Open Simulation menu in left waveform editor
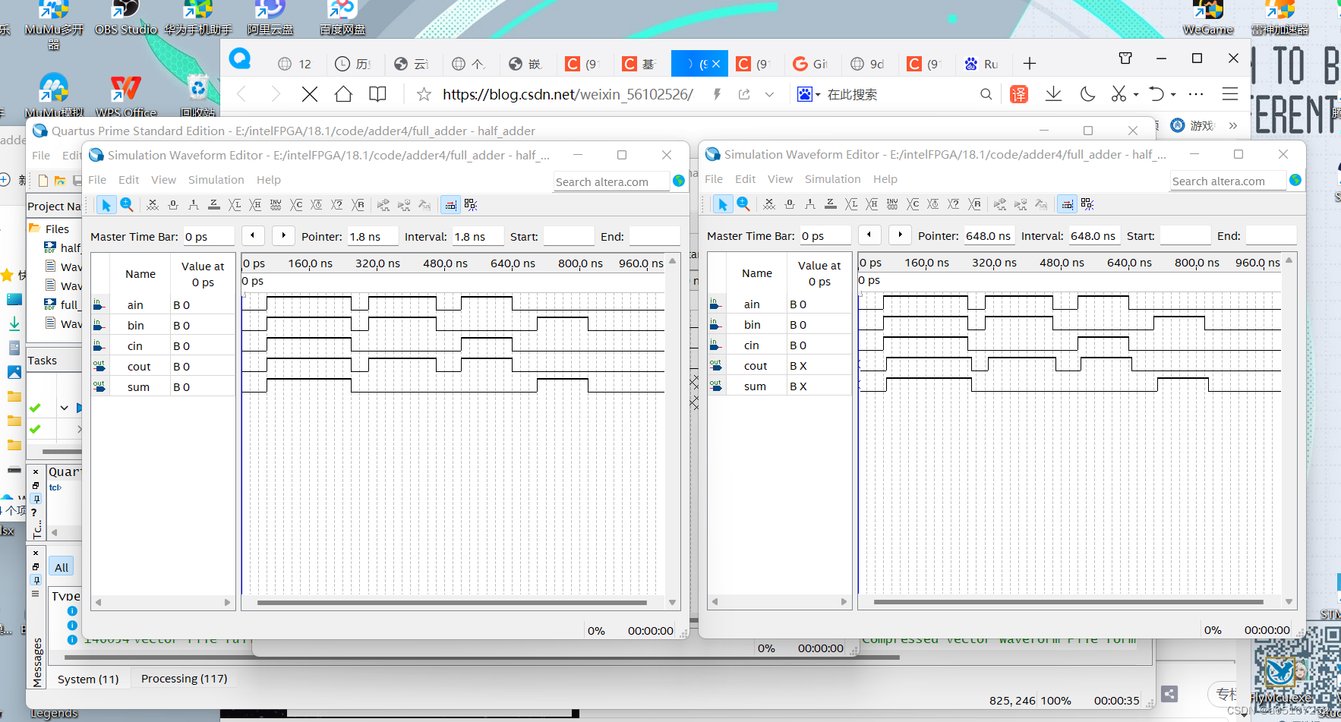Viewport: 1341px width, 722px height. [216, 180]
